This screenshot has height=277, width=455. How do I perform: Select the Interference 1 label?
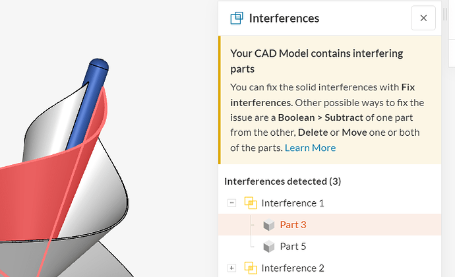pyautogui.click(x=292, y=203)
